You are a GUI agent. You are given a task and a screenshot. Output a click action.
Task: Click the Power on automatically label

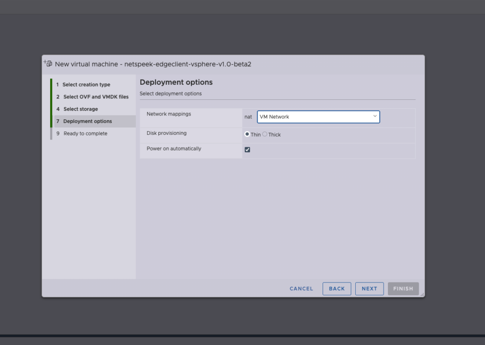pos(174,149)
